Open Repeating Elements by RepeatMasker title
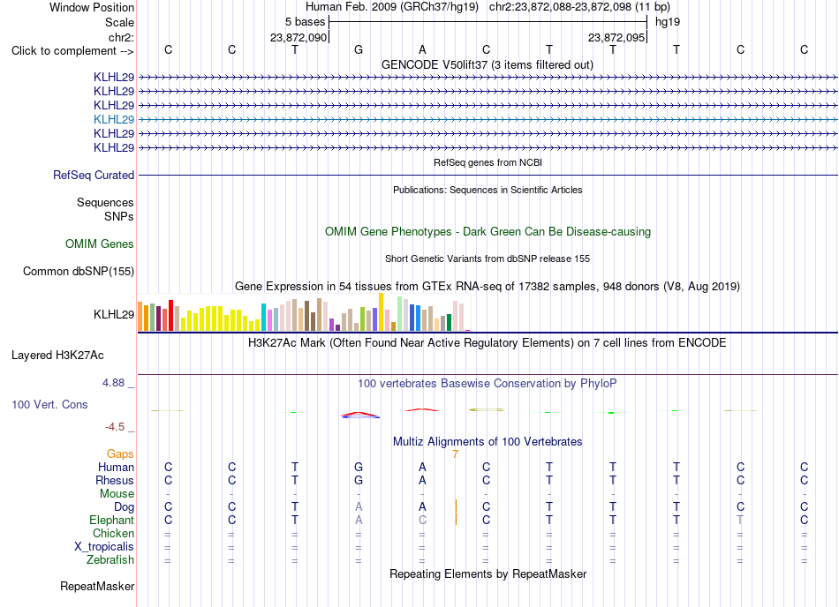 click(x=488, y=574)
